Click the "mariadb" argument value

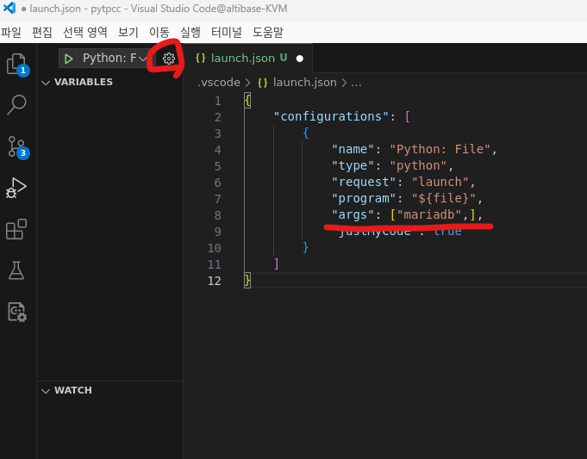point(429,214)
